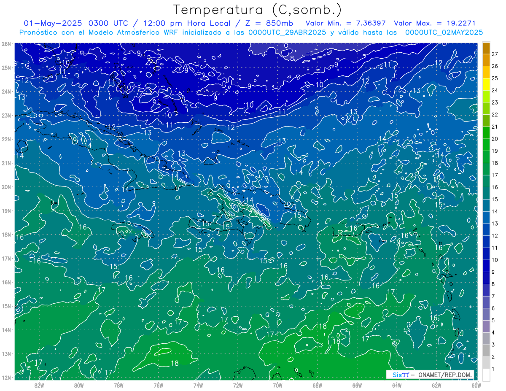Click the 23N latitude axis label
The image size is (506, 391).
point(6,115)
